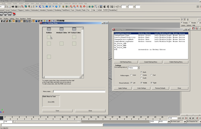Click the padlock icon in the status line
The height and width of the screenshot is (129, 201).
click(x=63, y=7)
